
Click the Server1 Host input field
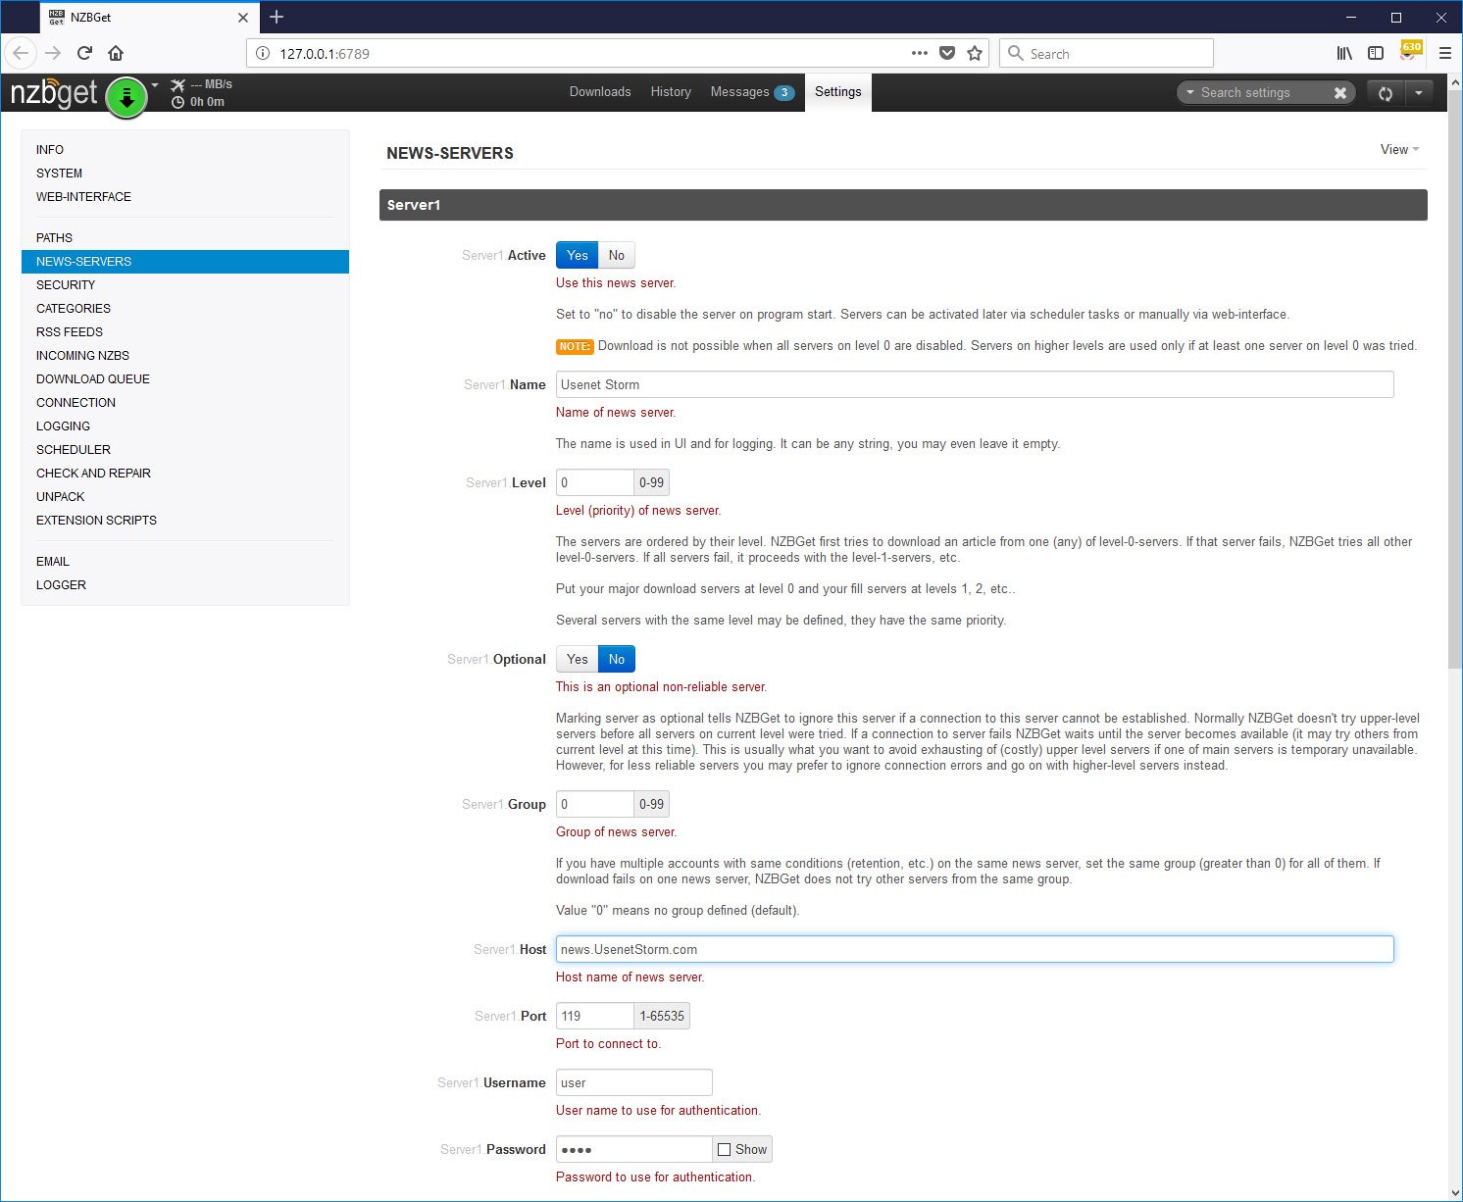pyautogui.click(x=975, y=949)
